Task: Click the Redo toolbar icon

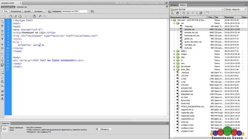Action: (x=45, y=16)
